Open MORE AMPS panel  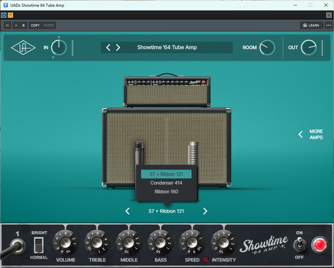[x=311, y=134]
